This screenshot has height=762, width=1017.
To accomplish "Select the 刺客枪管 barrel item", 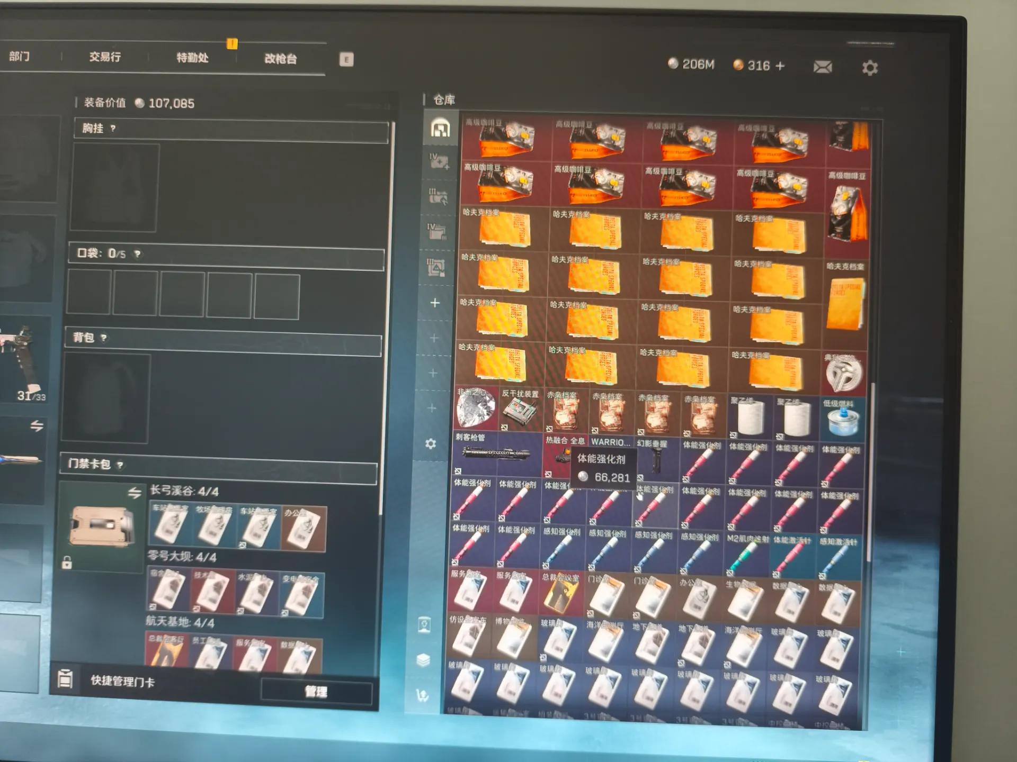I will coord(497,454).
